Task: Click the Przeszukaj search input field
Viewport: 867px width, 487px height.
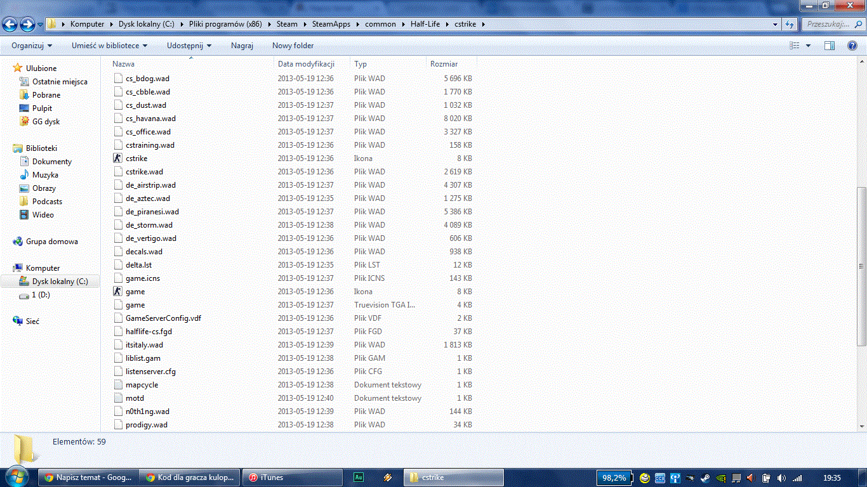Action: click(x=828, y=24)
